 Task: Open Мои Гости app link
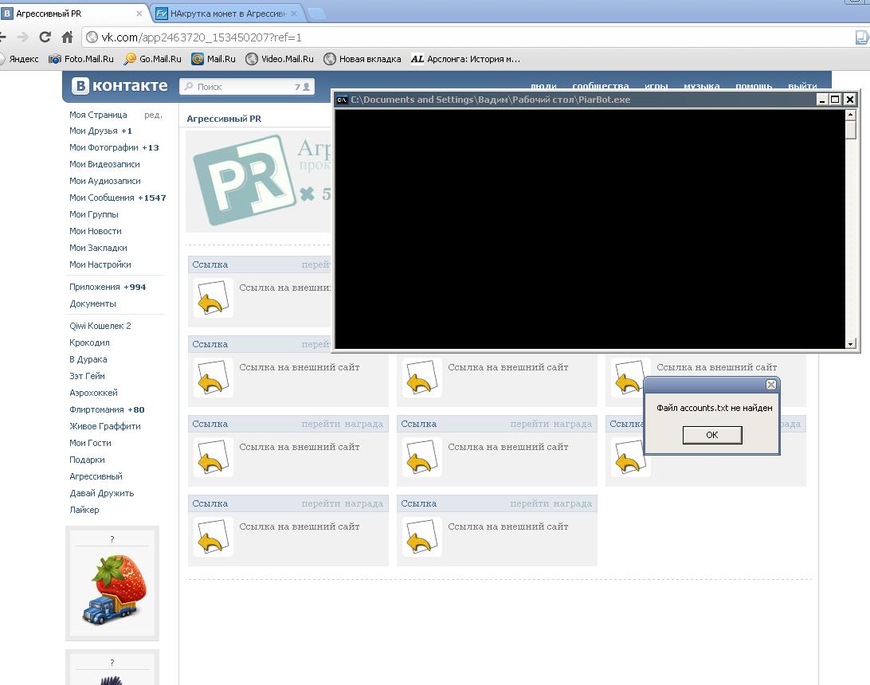(x=90, y=443)
